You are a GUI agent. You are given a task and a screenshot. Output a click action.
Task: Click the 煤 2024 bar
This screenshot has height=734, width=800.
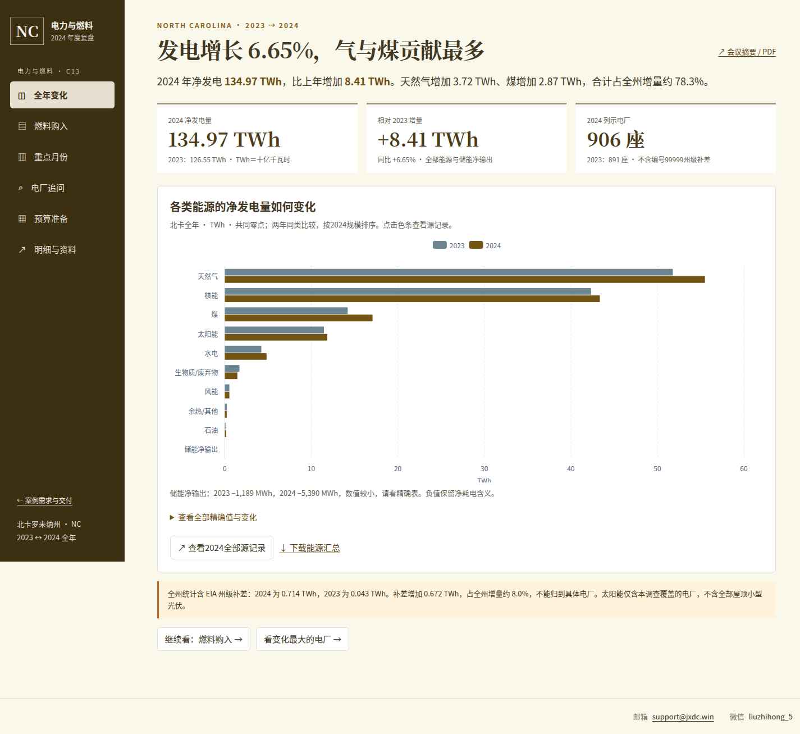(x=299, y=318)
